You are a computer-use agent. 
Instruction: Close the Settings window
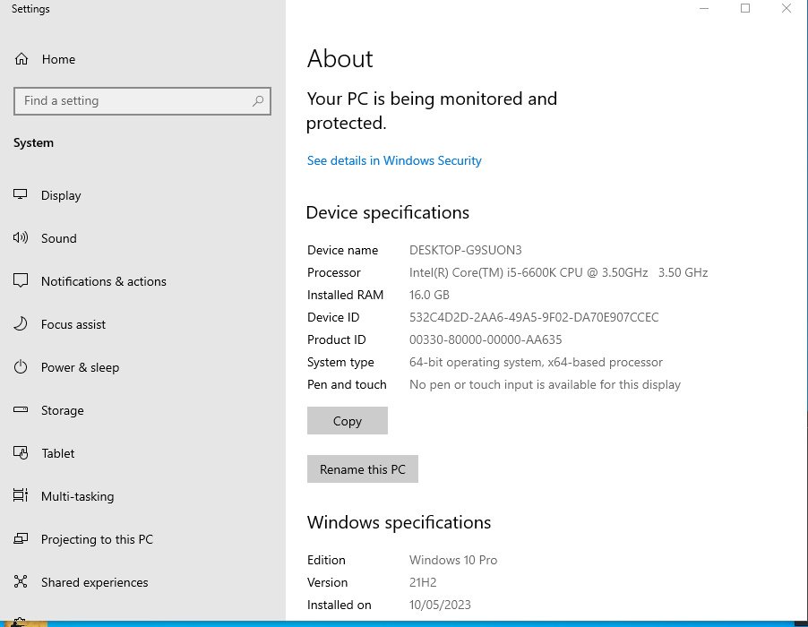tap(787, 8)
